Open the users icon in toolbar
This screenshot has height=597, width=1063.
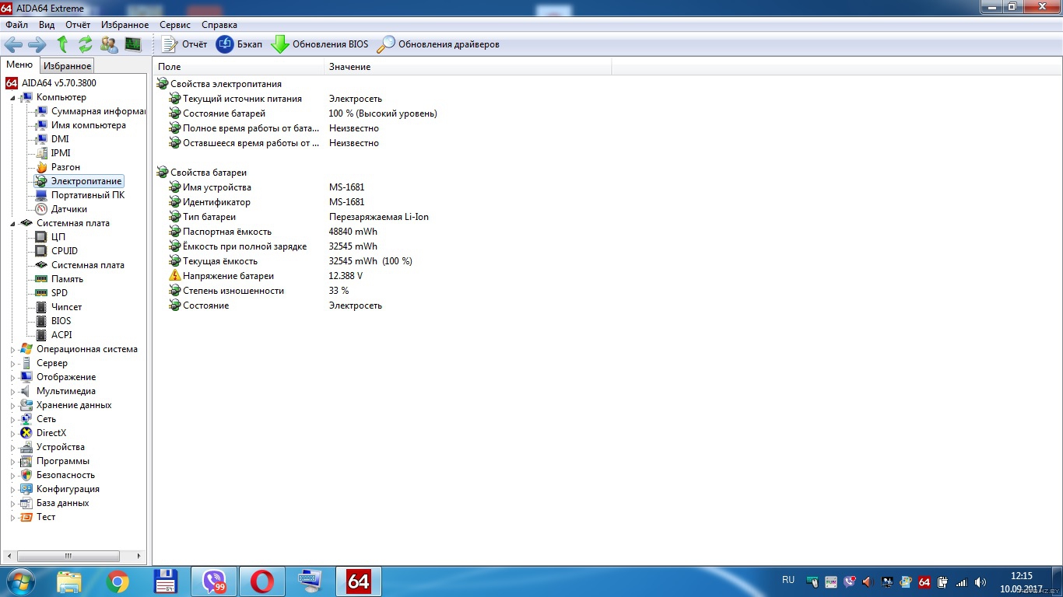pyautogui.click(x=110, y=44)
